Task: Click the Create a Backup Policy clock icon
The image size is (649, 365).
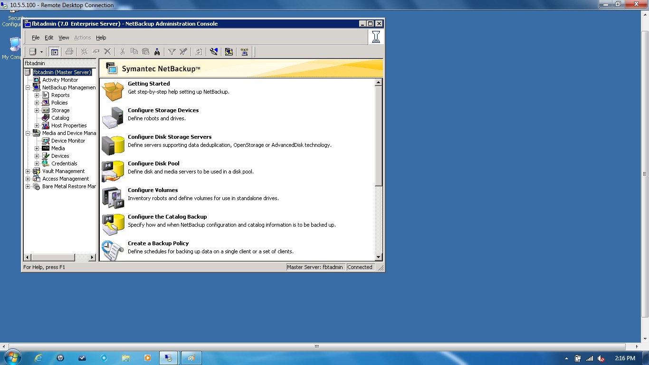Action: click(113, 250)
